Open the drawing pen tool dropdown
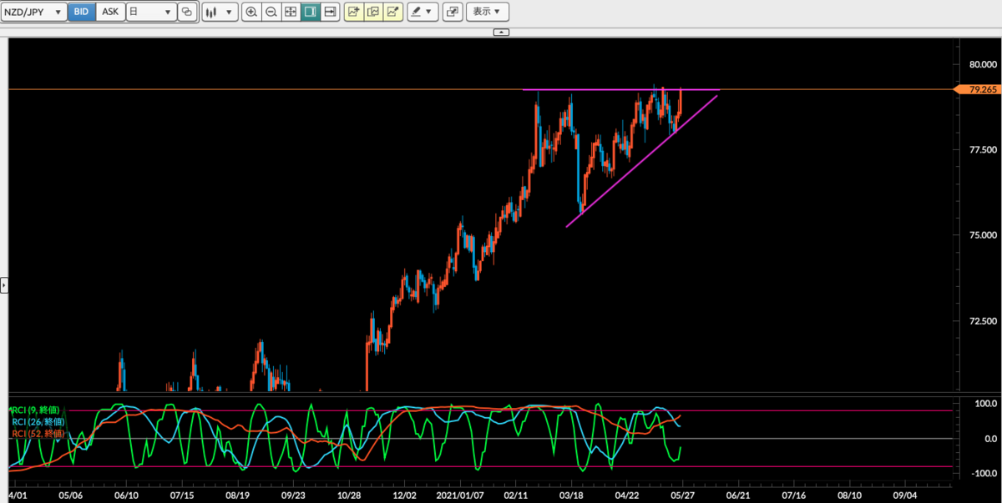Viewport: 1002px width, 503px height. pos(423,12)
